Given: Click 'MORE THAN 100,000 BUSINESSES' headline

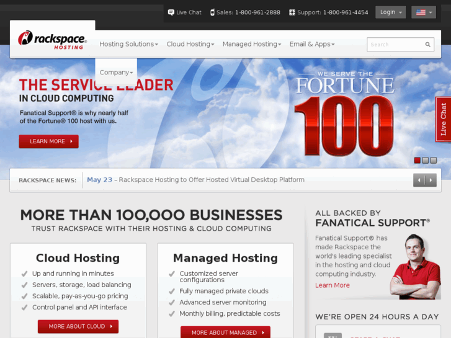Looking at the screenshot, I should [x=151, y=215].
